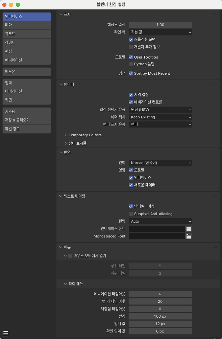Image resolution: width=222 pixels, height=339 pixels.
Task: Enable Subpixel Anti-Aliasing
Action: click(131, 214)
